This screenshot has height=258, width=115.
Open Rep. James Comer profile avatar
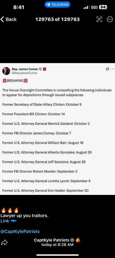click(x=6, y=71)
